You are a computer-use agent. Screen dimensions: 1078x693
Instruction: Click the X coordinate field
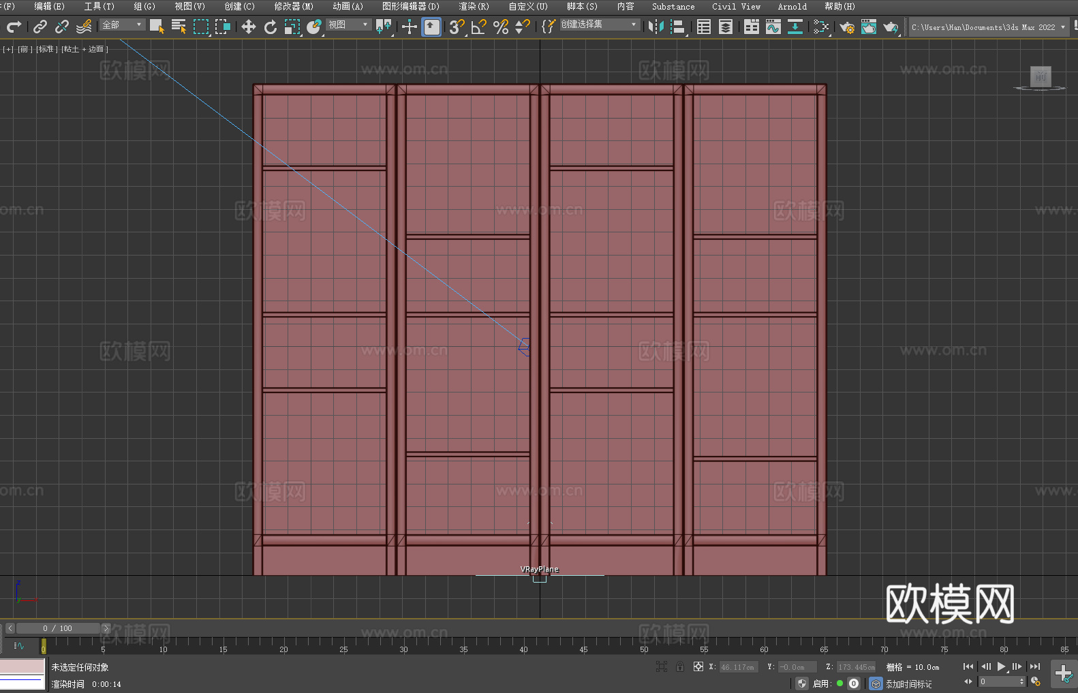(739, 667)
